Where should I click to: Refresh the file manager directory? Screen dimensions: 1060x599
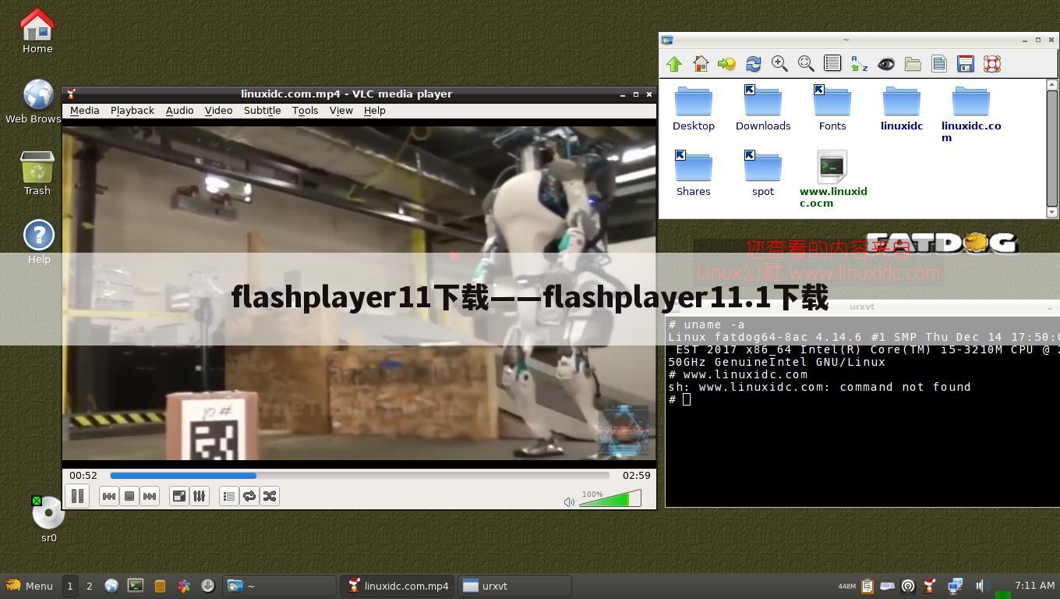tap(753, 64)
